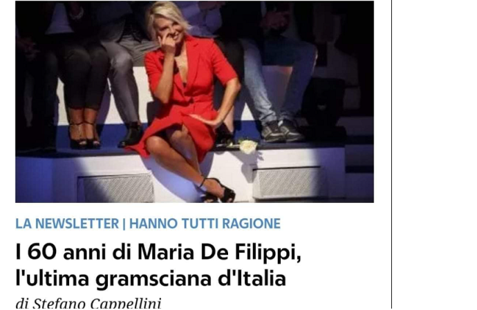This screenshot has width=477, height=310.
Task: Open headline I 60 anni di Maria De Filippi
Action: (158, 253)
